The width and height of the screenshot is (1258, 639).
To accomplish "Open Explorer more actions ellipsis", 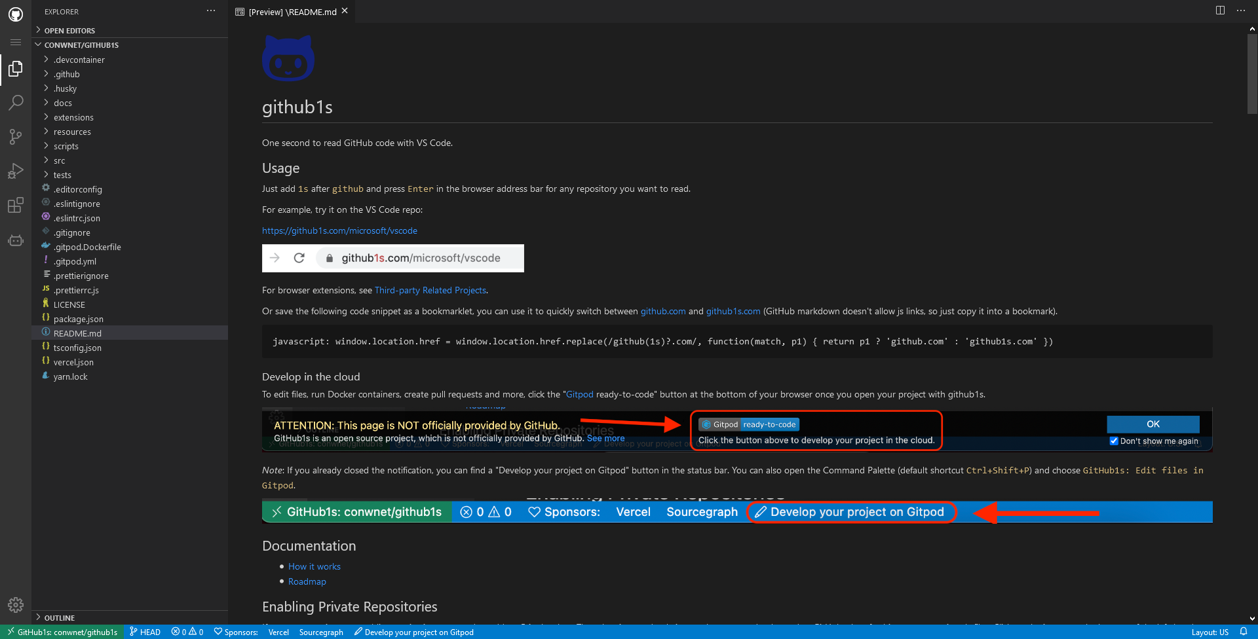I will [211, 11].
